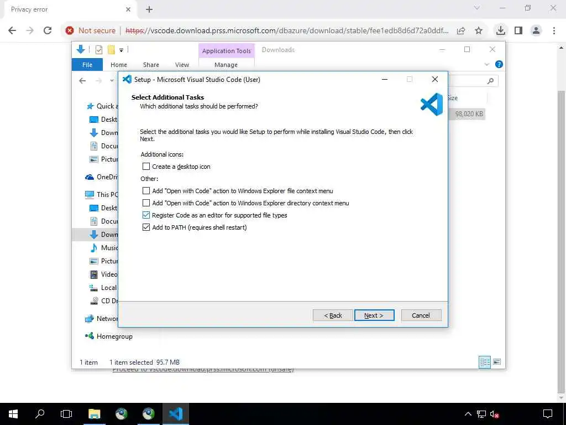This screenshot has height=425, width=566.
Task: Open a new Chrome tab
Action: click(x=149, y=9)
